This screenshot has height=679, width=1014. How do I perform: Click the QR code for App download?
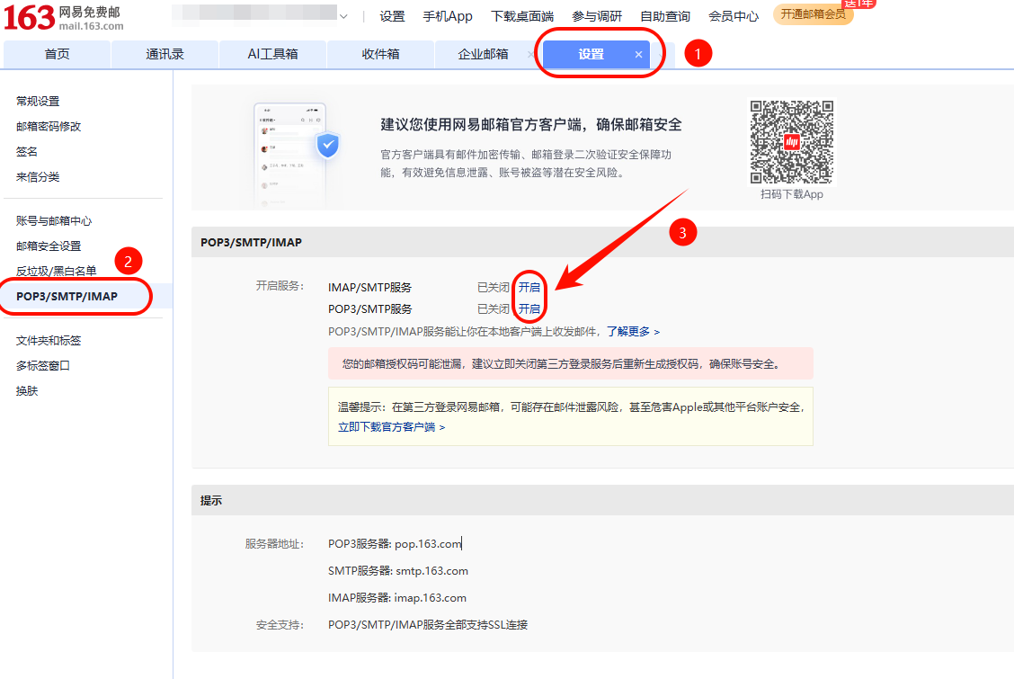(792, 141)
